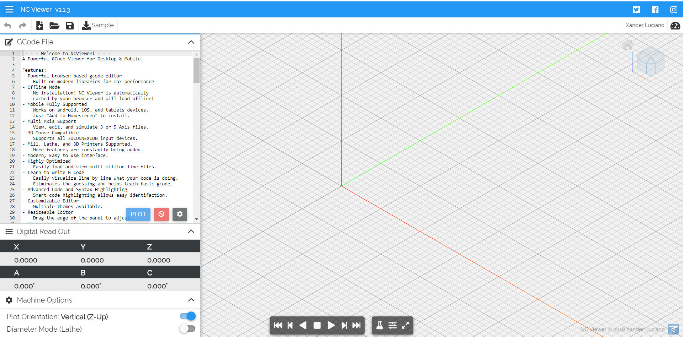Jump to start of simulation

pos(278,325)
